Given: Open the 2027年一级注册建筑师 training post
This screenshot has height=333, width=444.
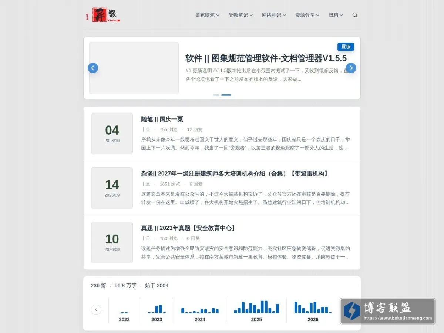Looking at the screenshot, I should [x=235, y=174].
